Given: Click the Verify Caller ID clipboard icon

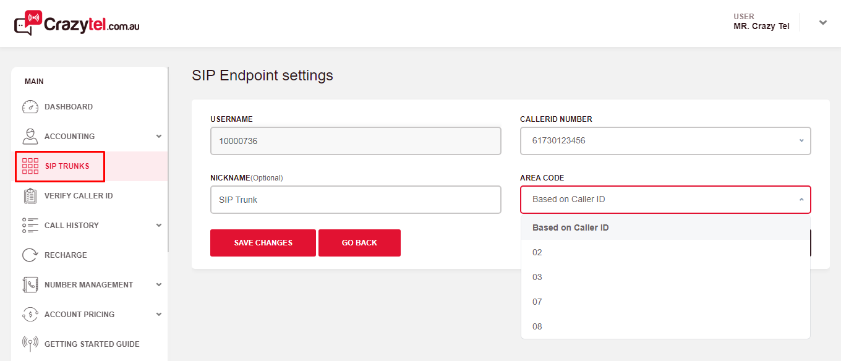Looking at the screenshot, I should [x=30, y=196].
